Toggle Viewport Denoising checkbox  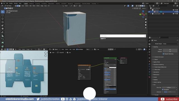(x=163, y=54)
